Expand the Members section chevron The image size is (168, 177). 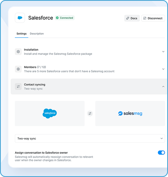(163, 69)
